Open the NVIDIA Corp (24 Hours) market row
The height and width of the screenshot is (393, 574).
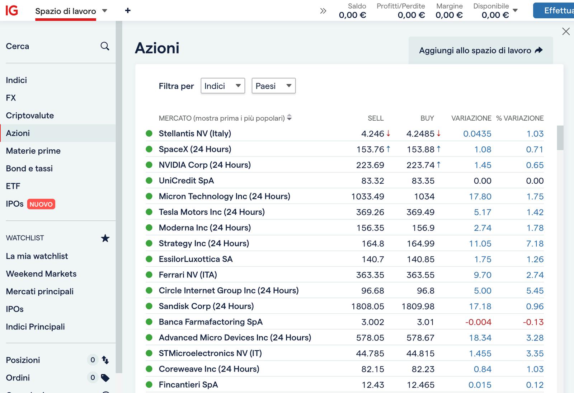[x=345, y=165]
